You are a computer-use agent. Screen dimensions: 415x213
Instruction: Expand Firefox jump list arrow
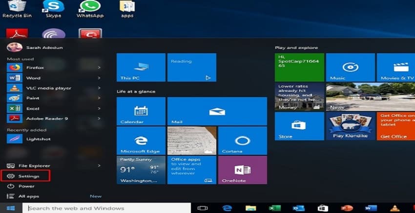pyautogui.click(x=99, y=67)
